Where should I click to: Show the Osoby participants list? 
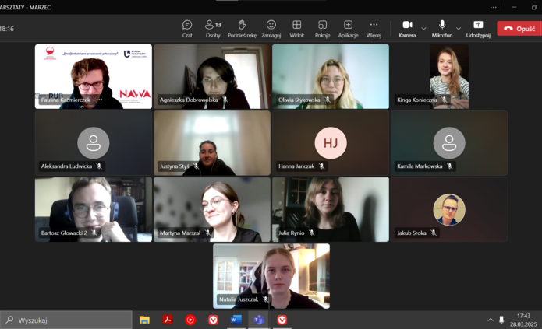pyautogui.click(x=213, y=29)
